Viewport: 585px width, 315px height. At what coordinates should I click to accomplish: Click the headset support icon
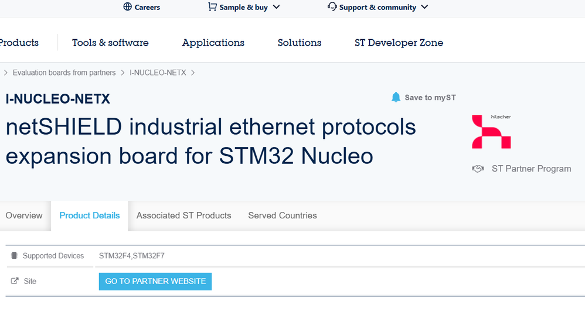point(332,6)
